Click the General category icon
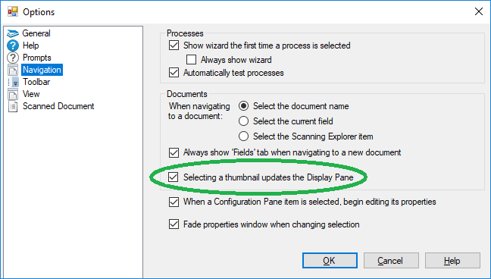 13,33
